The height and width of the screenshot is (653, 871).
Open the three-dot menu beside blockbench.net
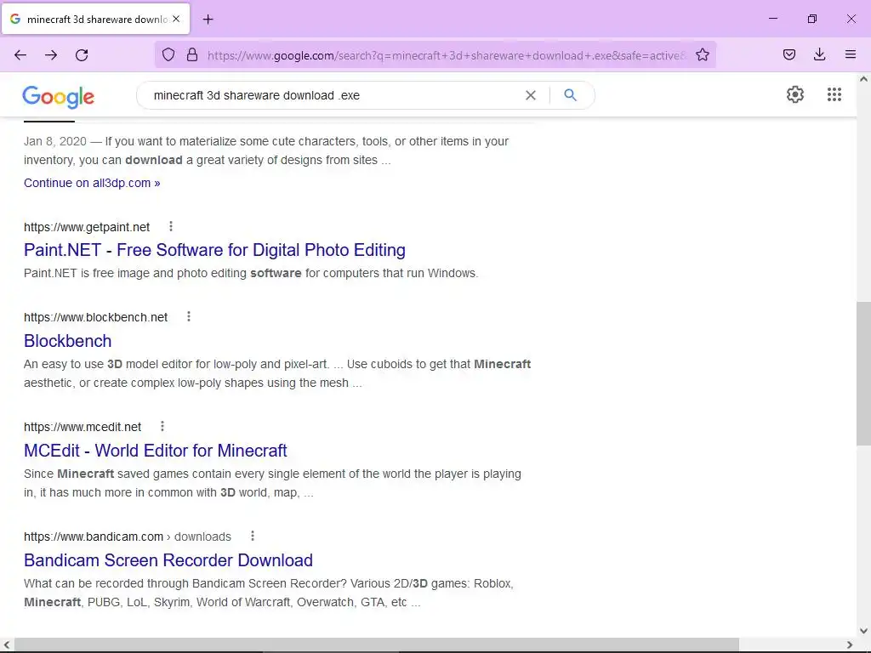coord(189,316)
